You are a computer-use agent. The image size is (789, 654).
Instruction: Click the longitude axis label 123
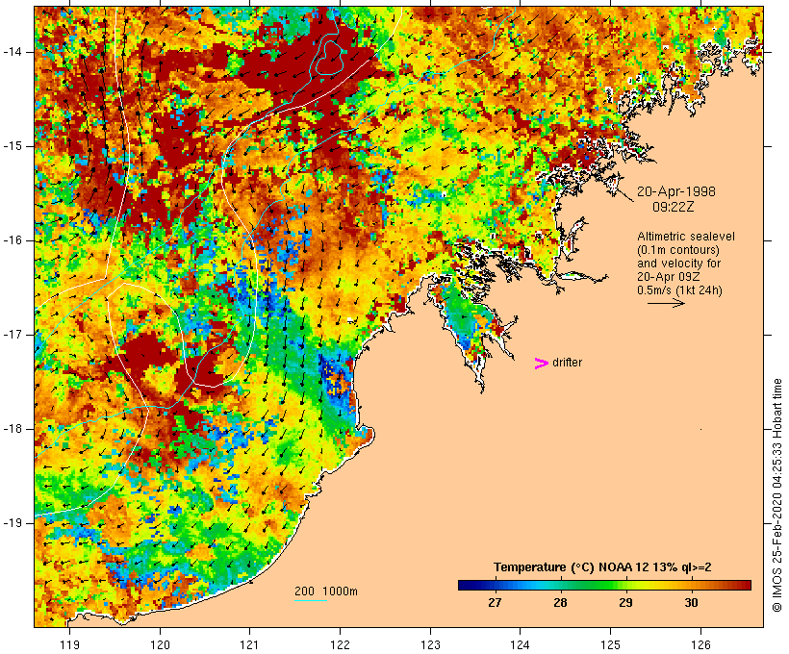[430, 644]
